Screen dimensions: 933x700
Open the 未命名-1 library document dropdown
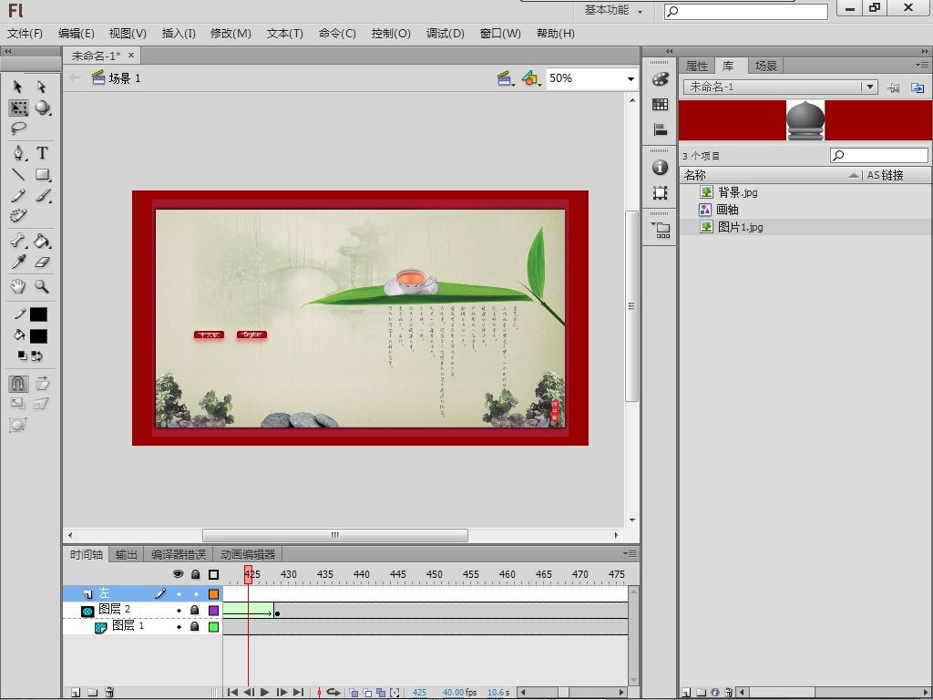tap(870, 87)
